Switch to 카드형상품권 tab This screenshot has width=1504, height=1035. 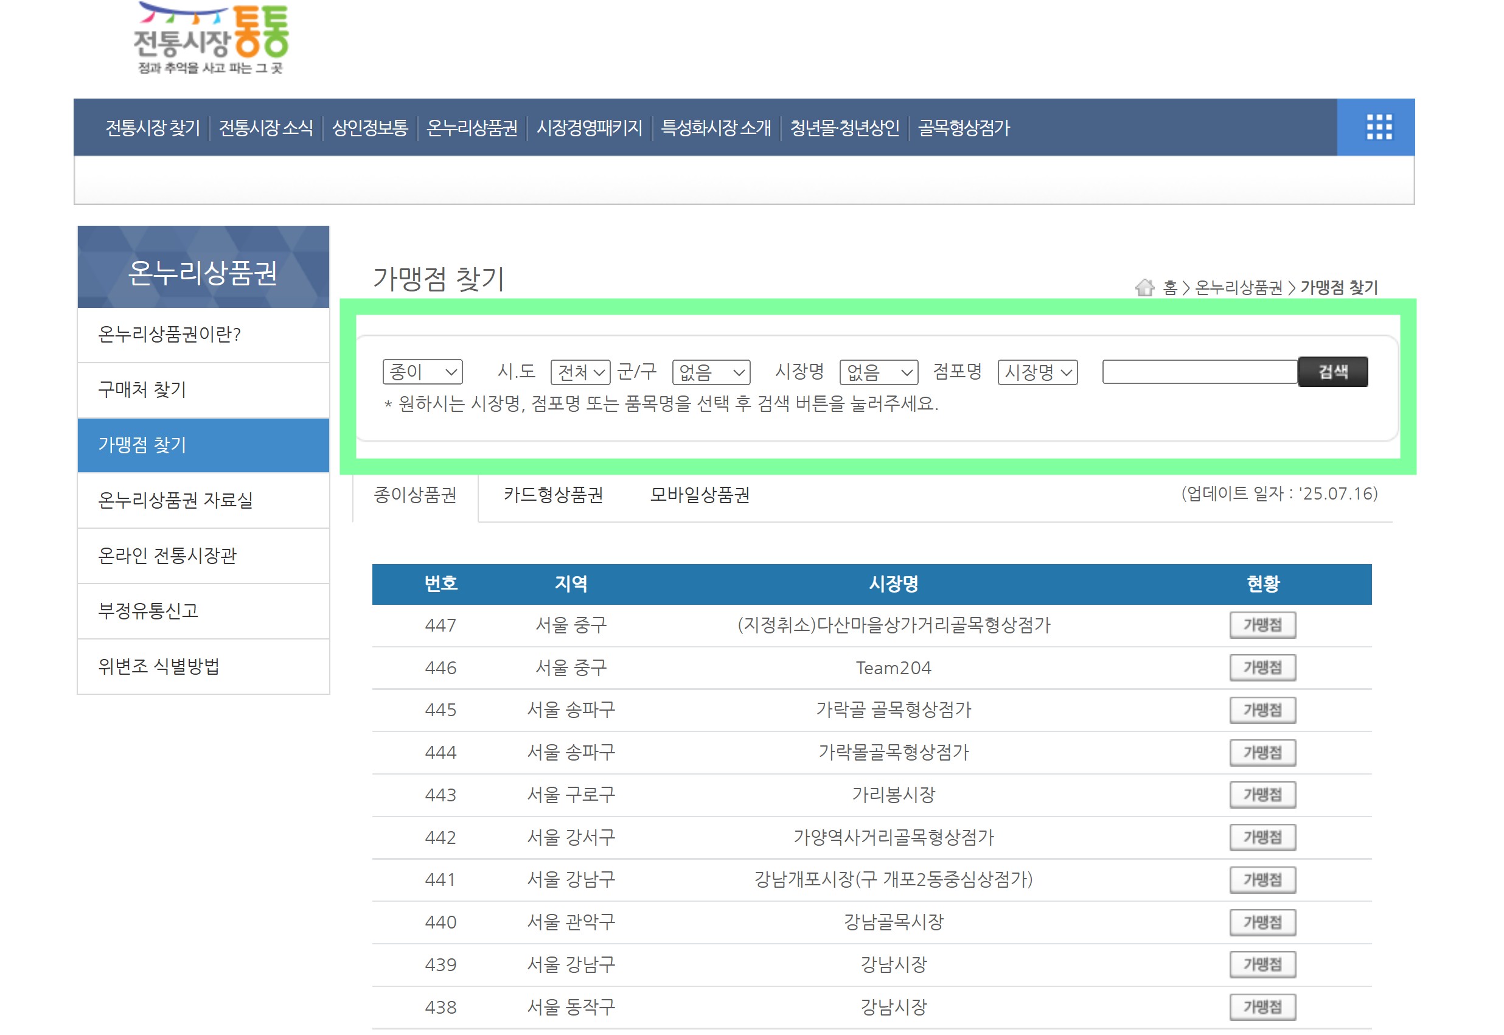[x=553, y=495]
